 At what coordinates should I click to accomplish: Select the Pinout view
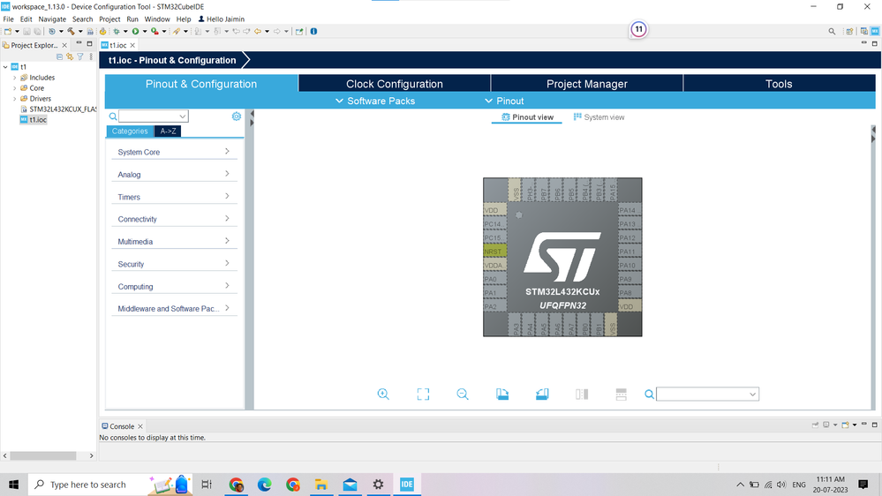point(527,117)
